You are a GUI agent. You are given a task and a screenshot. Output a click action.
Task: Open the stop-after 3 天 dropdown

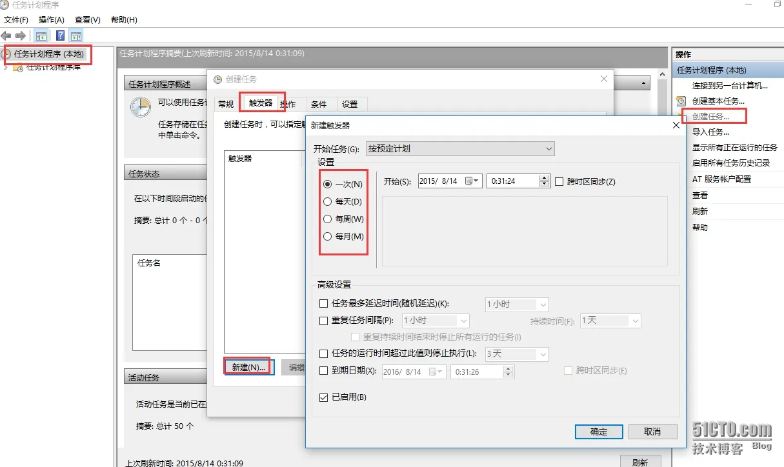517,354
